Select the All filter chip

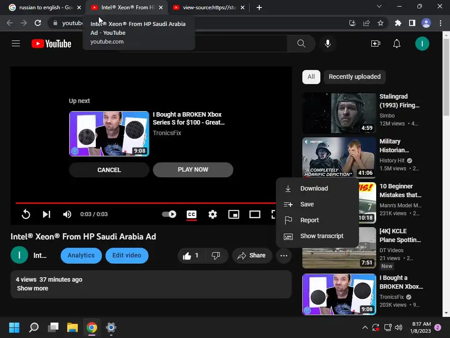[x=311, y=77]
